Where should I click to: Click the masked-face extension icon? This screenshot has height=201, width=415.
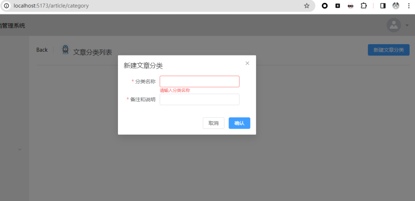point(351,6)
